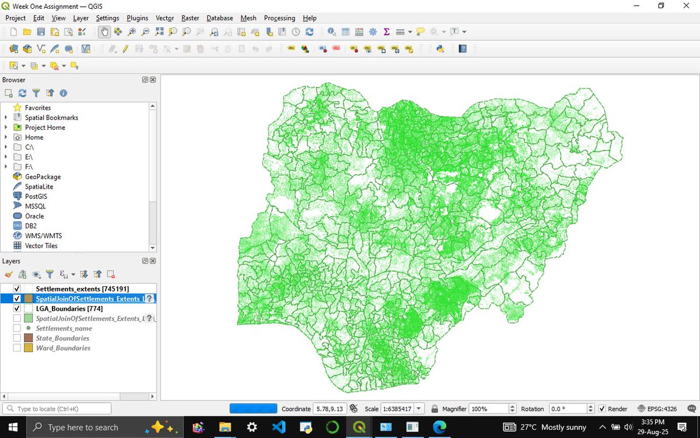Open the Manage Map Themes dropdown

36,274
